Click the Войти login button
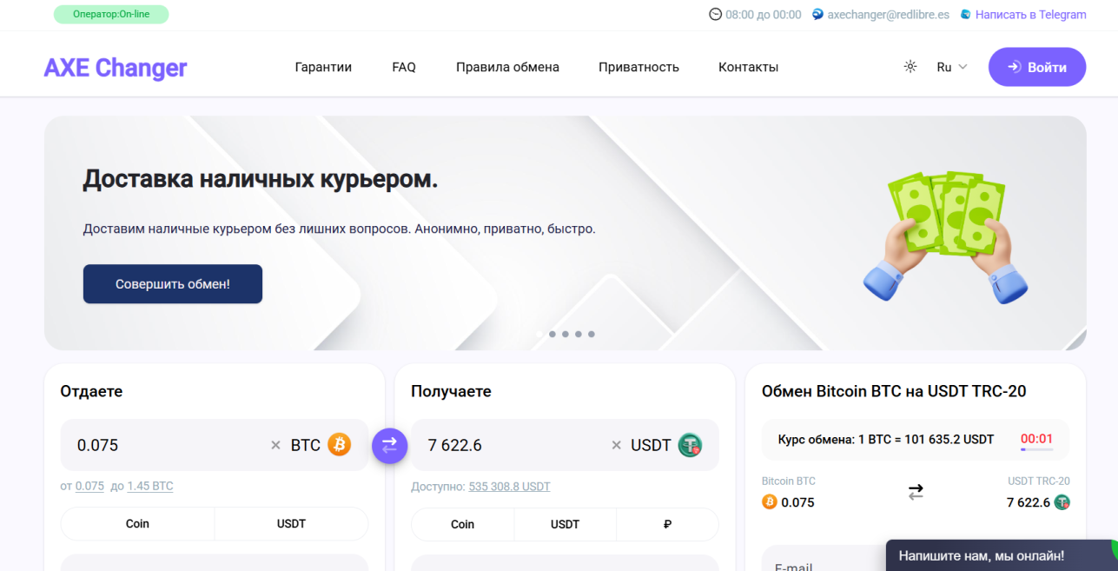 click(1037, 67)
